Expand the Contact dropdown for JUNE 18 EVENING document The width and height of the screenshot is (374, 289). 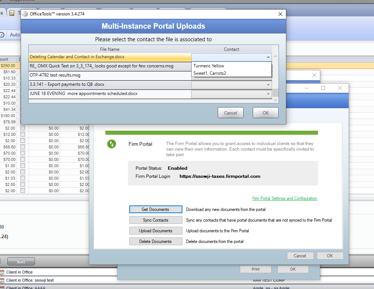pos(268,94)
